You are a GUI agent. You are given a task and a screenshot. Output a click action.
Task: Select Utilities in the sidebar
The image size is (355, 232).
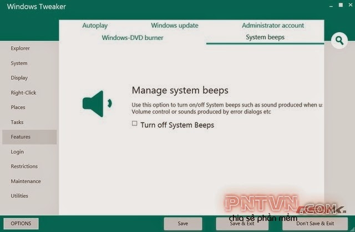click(x=29, y=196)
